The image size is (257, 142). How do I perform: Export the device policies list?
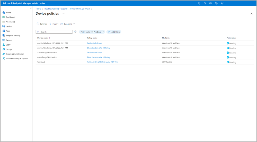pos(54,24)
